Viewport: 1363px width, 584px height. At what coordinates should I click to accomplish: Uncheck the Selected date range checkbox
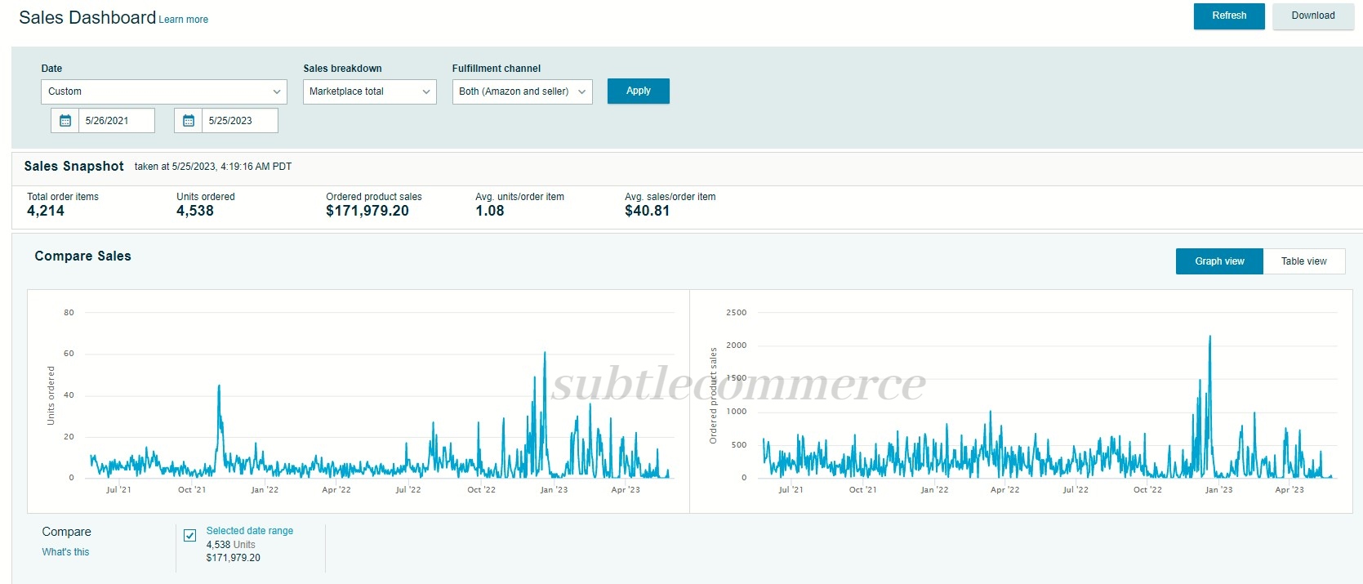[x=190, y=536]
